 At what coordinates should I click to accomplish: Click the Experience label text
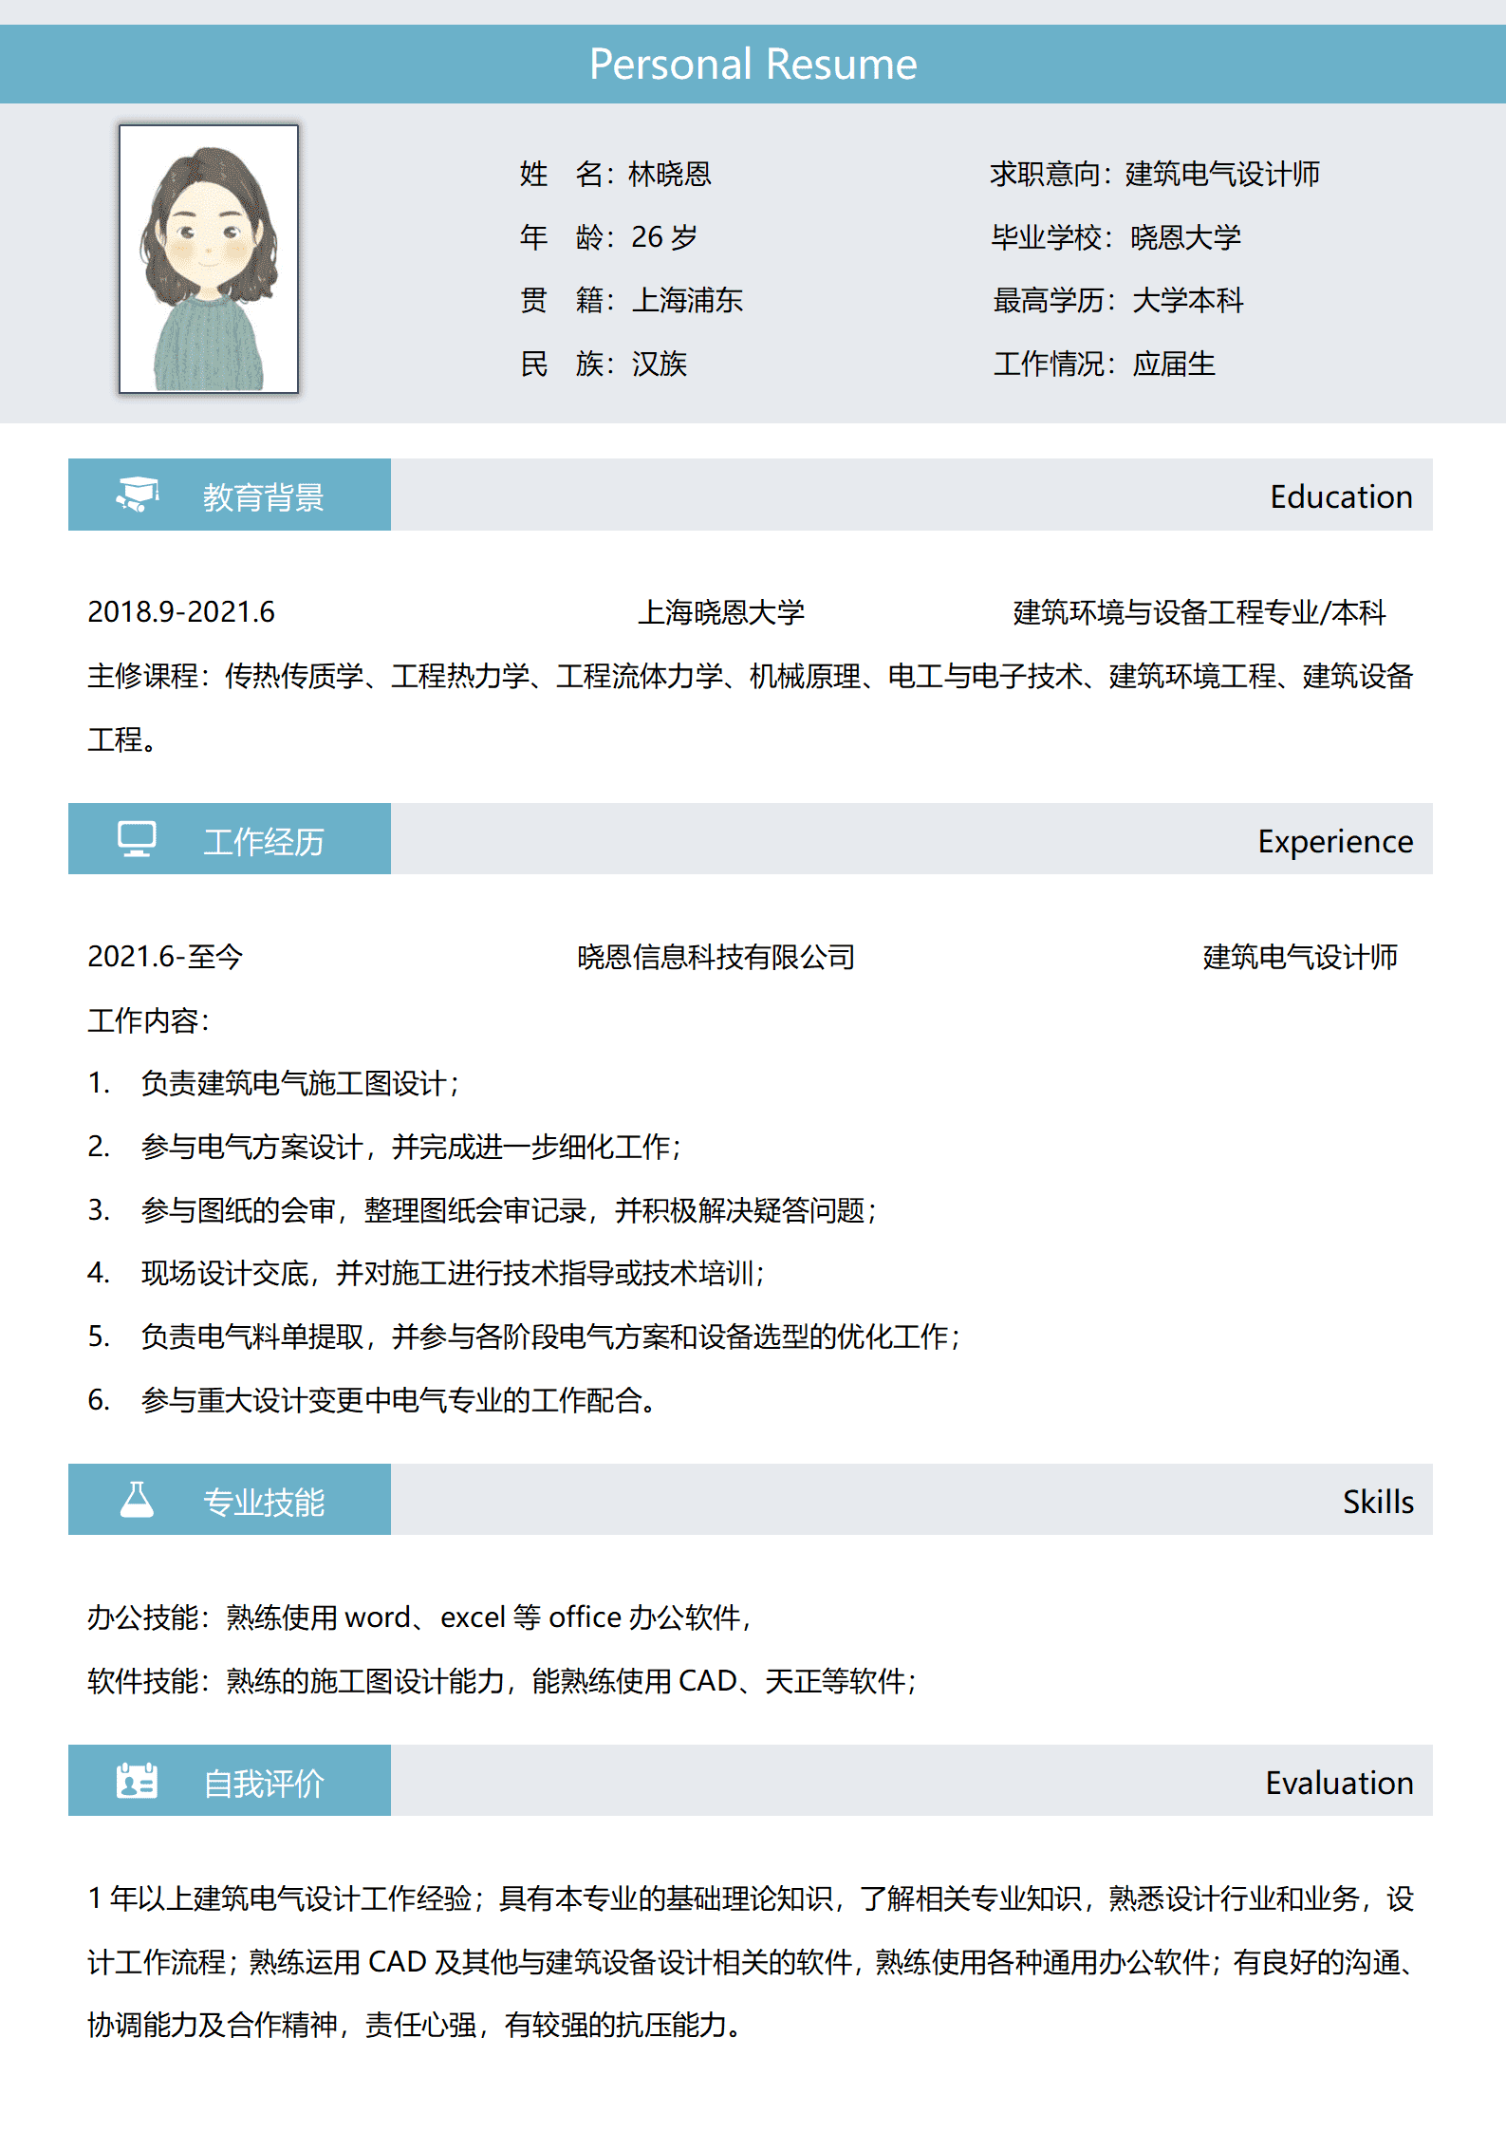pos(1335,842)
